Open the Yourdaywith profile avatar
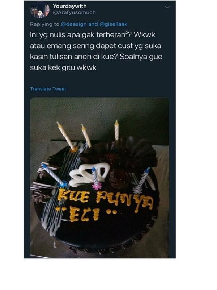 40,11
